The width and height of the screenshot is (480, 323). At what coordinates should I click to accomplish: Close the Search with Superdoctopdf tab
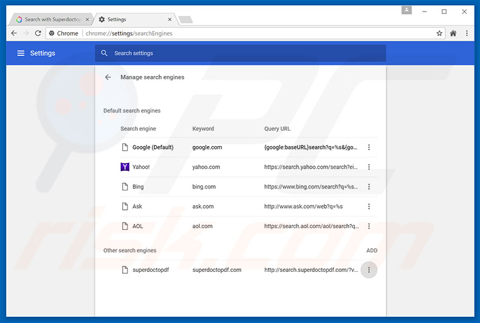[87, 19]
